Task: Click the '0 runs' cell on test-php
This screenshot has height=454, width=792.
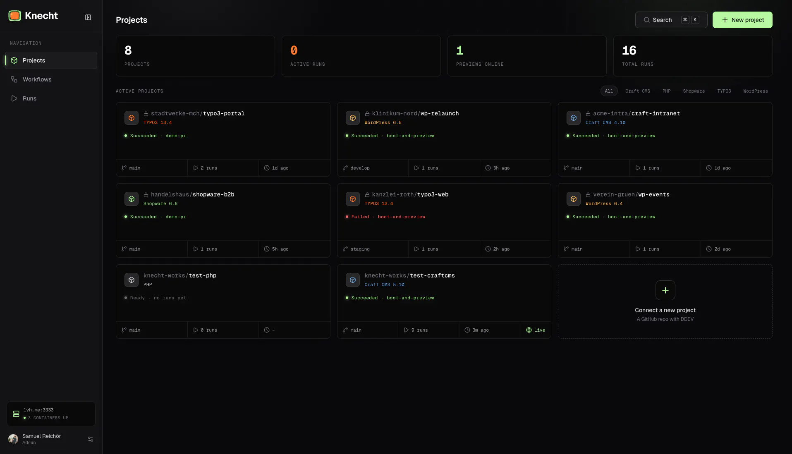Action: click(x=223, y=330)
